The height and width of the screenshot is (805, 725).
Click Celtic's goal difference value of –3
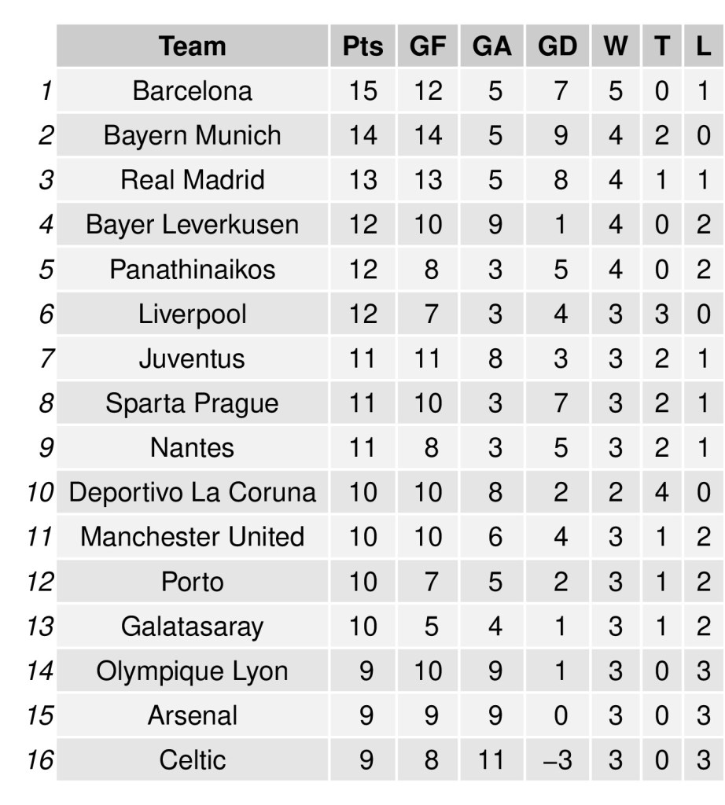558,760
